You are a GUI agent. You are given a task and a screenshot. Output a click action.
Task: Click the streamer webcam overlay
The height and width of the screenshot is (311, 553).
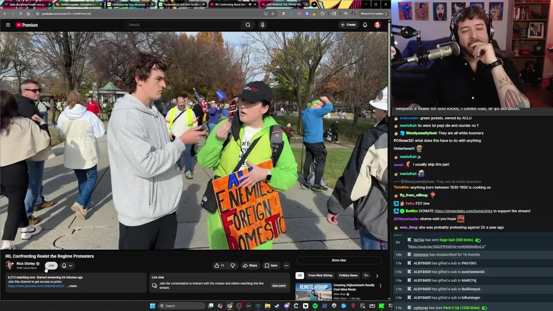472,53
